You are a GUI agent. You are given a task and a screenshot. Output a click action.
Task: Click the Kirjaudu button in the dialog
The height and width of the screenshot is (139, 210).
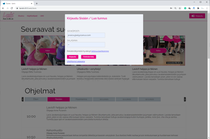click(x=73, y=57)
